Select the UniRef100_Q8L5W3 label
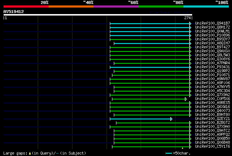 click(x=212, y=55)
